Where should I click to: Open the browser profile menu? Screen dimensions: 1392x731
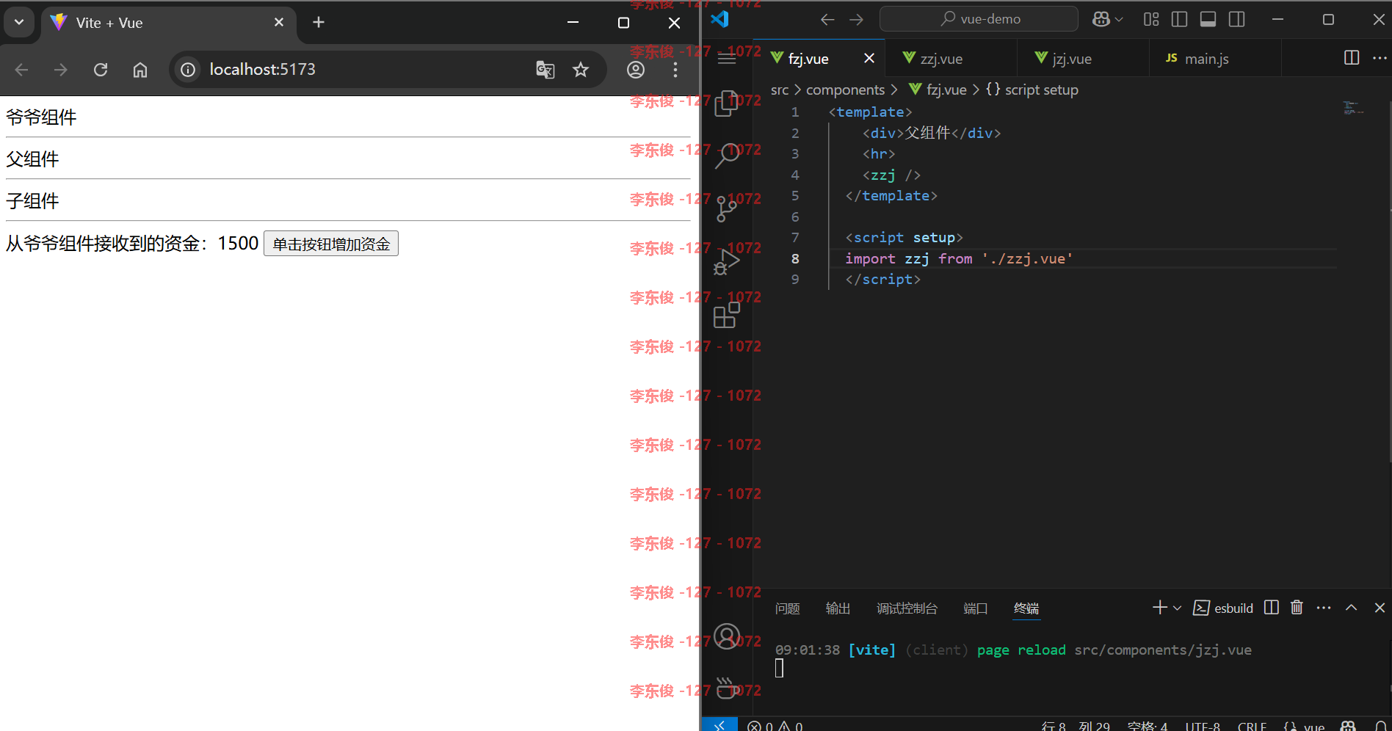tap(636, 70)
